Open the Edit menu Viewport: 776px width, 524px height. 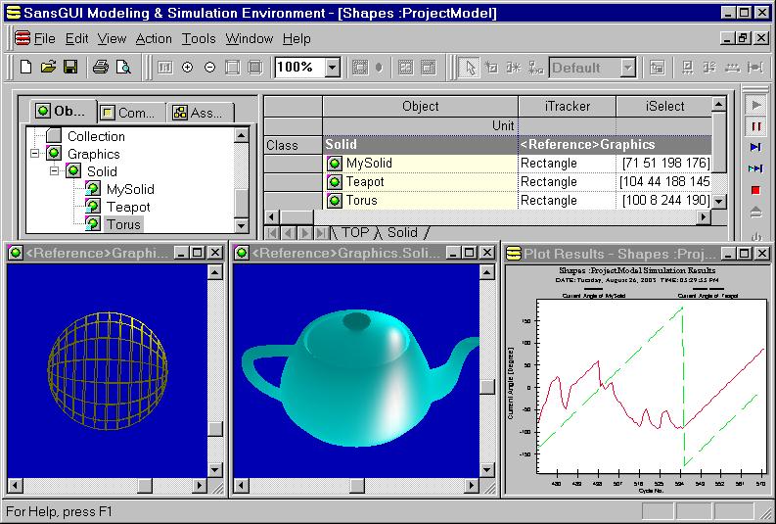point(76,38)
